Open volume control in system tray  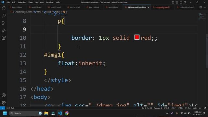[185, 113]
